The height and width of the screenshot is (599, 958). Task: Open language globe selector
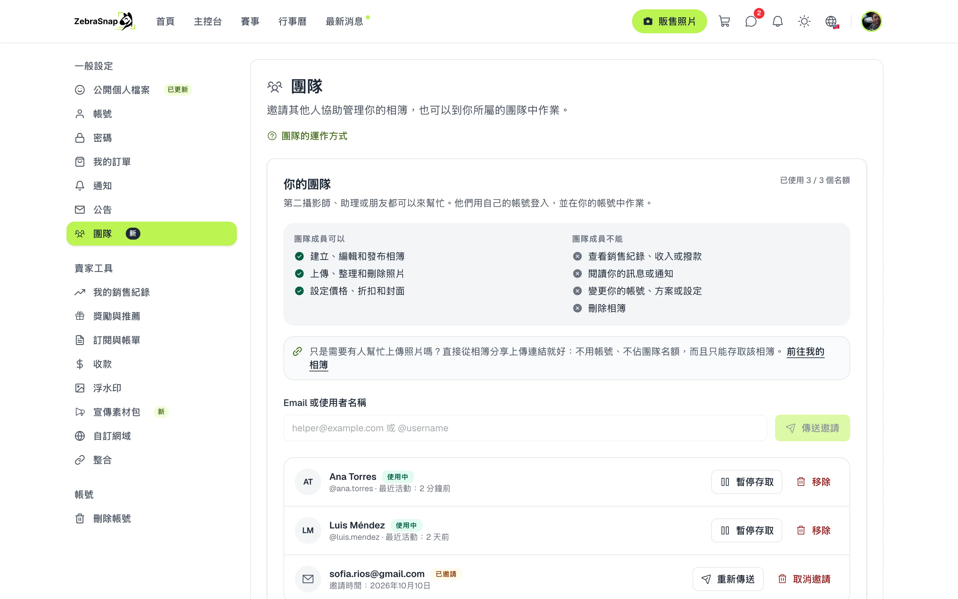[831, 21]
